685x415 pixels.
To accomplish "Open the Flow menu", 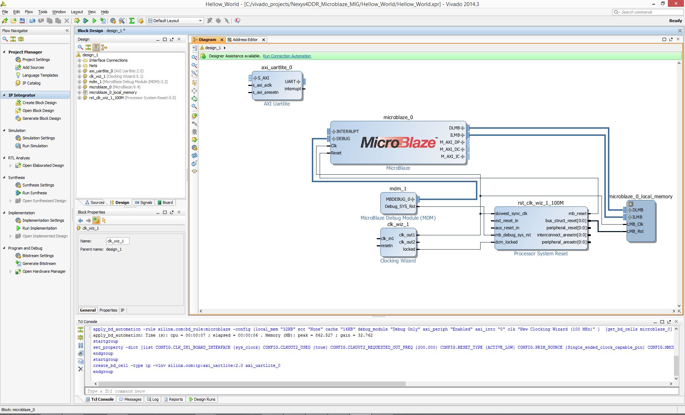I will tap(29, 12).
